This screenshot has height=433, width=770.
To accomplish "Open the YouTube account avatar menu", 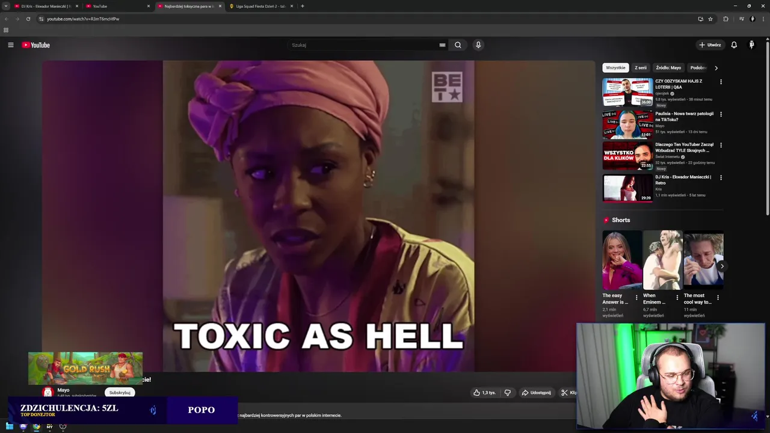I will [751, 45].
